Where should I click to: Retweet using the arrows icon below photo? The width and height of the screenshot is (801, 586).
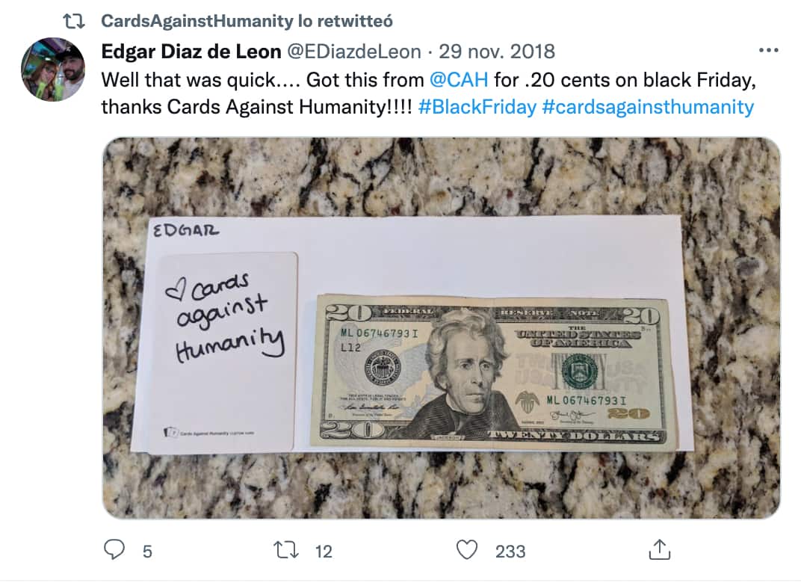tap(286, 550)
